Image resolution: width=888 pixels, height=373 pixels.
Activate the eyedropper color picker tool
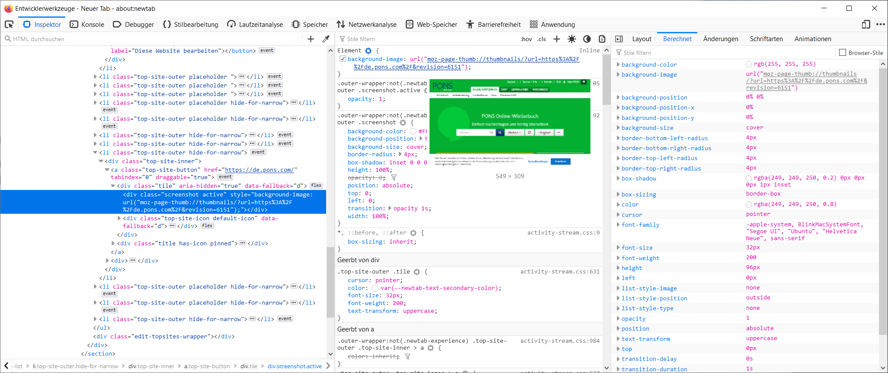[326, 39]
